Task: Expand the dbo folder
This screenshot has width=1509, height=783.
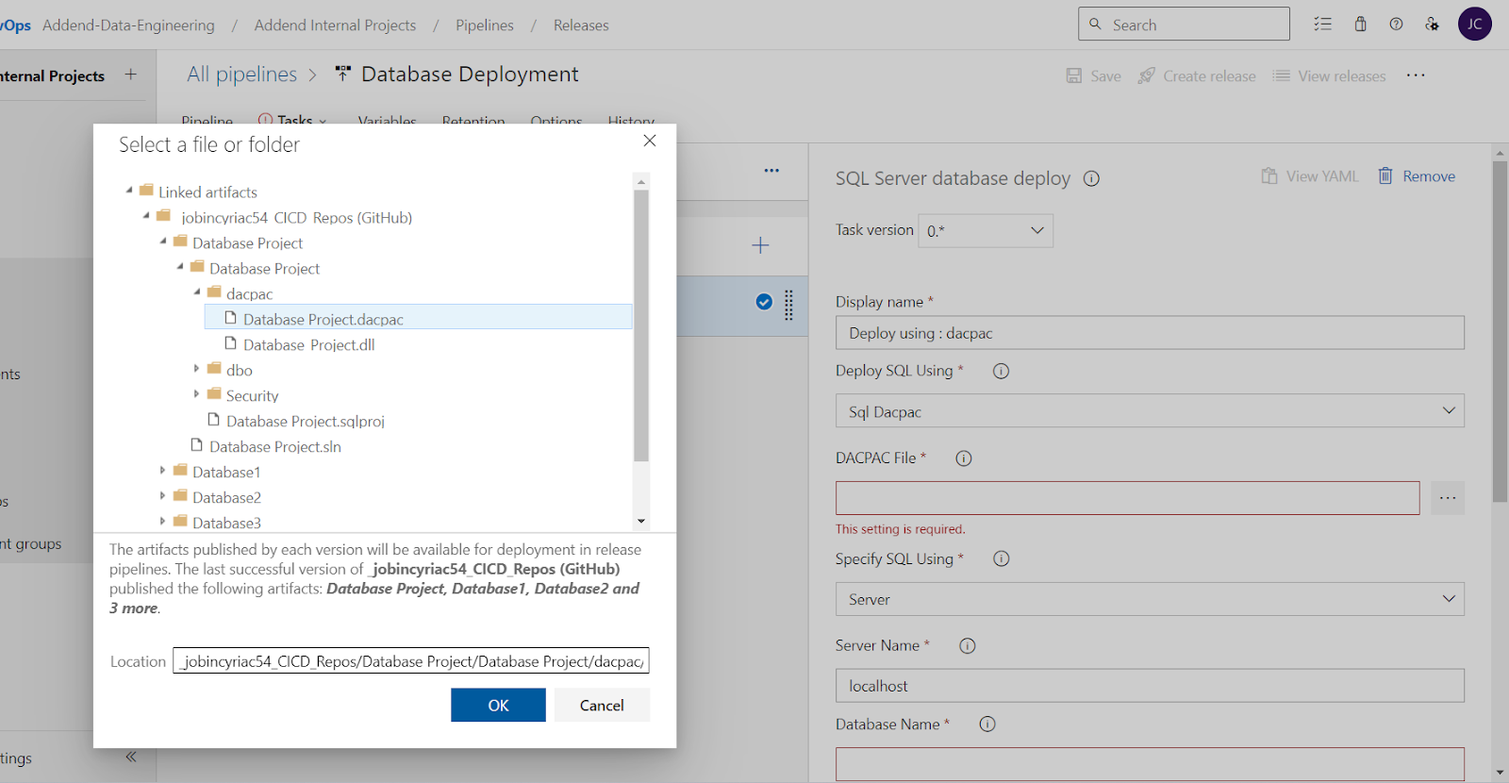Action: (x=196, y=369)
